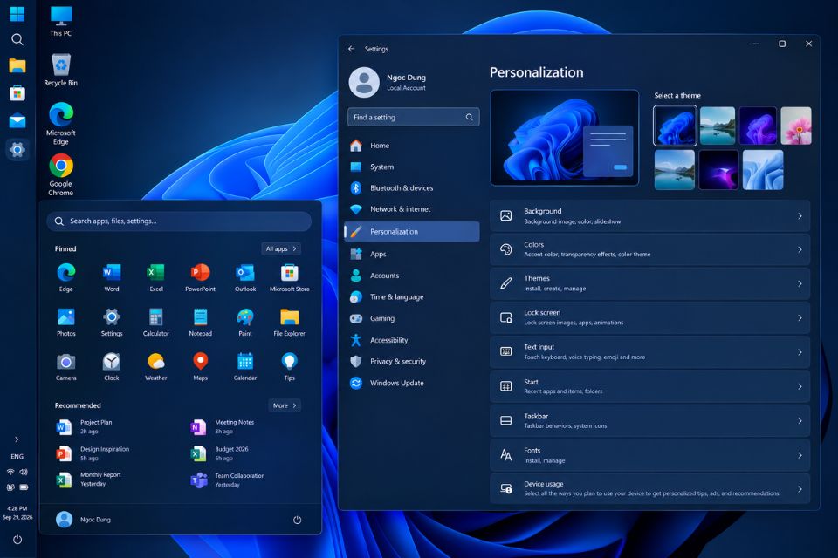Open Clock pinned app
This screenshot has width=838, height=558.
(111, 366)
